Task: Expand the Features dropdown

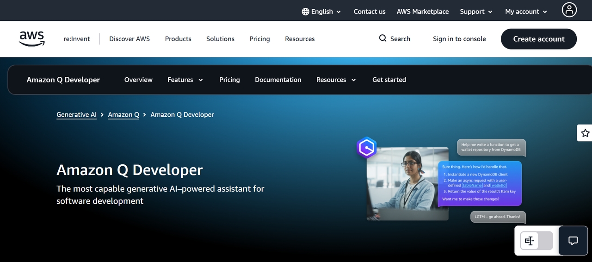Action: (x=185, y=80)
